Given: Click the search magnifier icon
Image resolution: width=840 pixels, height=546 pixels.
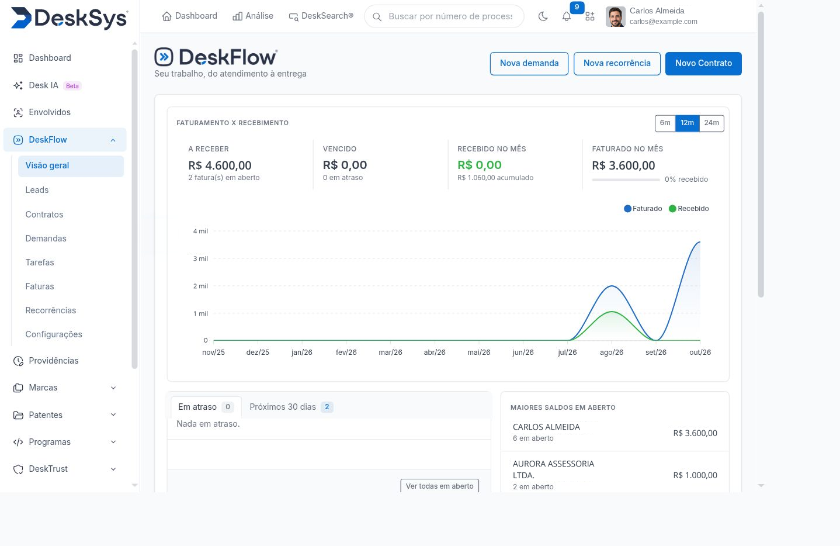Looking at the screenshot, I should pyautogui.click(x=377, y=16).
